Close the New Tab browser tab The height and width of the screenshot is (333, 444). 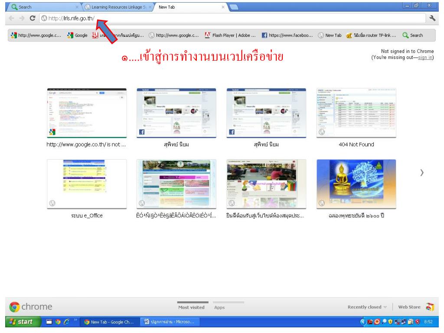[223, 7]
